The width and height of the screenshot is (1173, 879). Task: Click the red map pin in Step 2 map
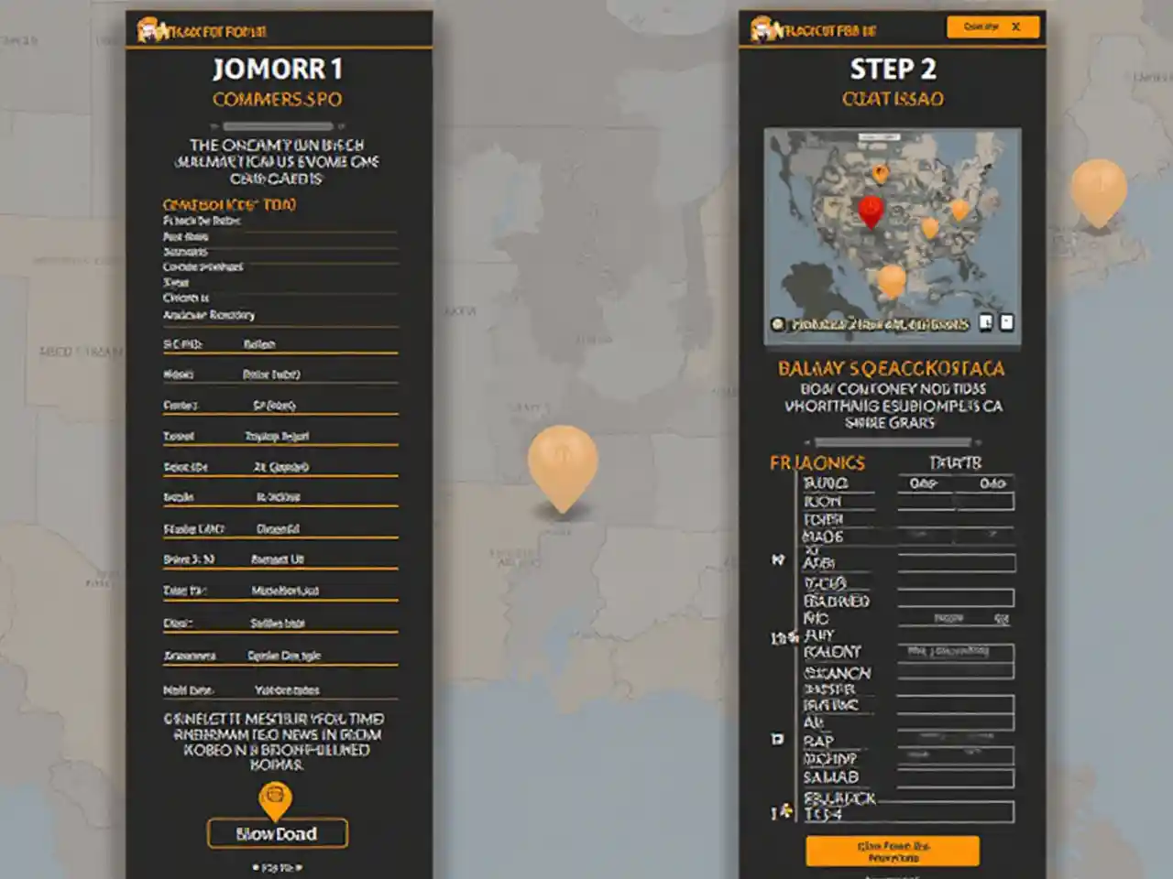pos(870,210)
